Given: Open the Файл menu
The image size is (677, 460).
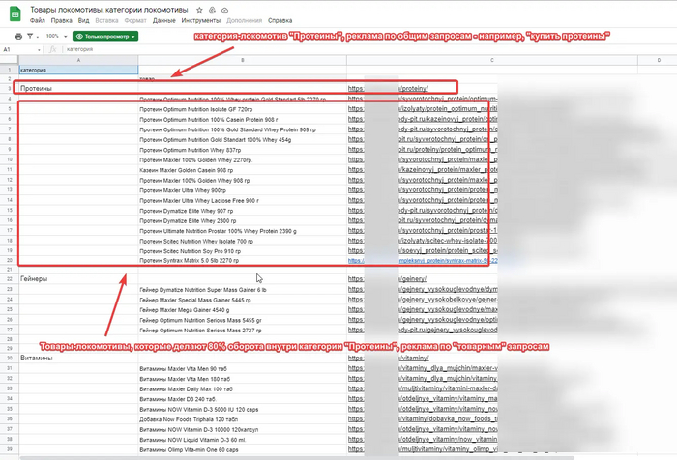Looking at the screenshot, I should click(x=38, y=20).
